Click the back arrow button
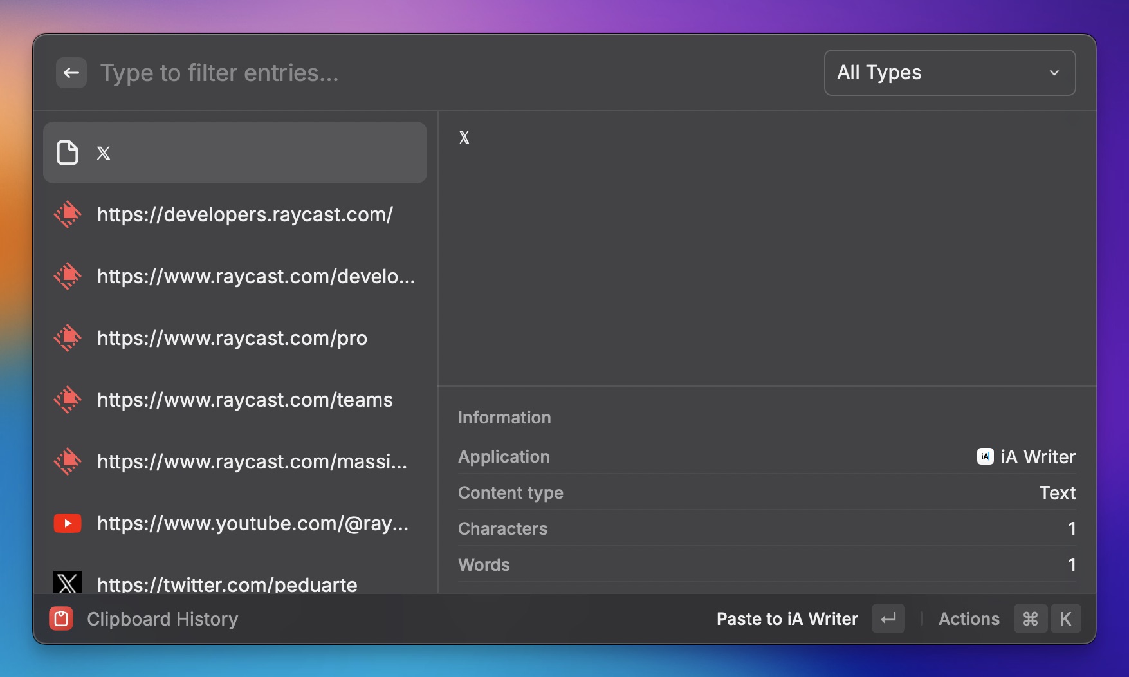1129x677 pixels. [x=71, y=73]
